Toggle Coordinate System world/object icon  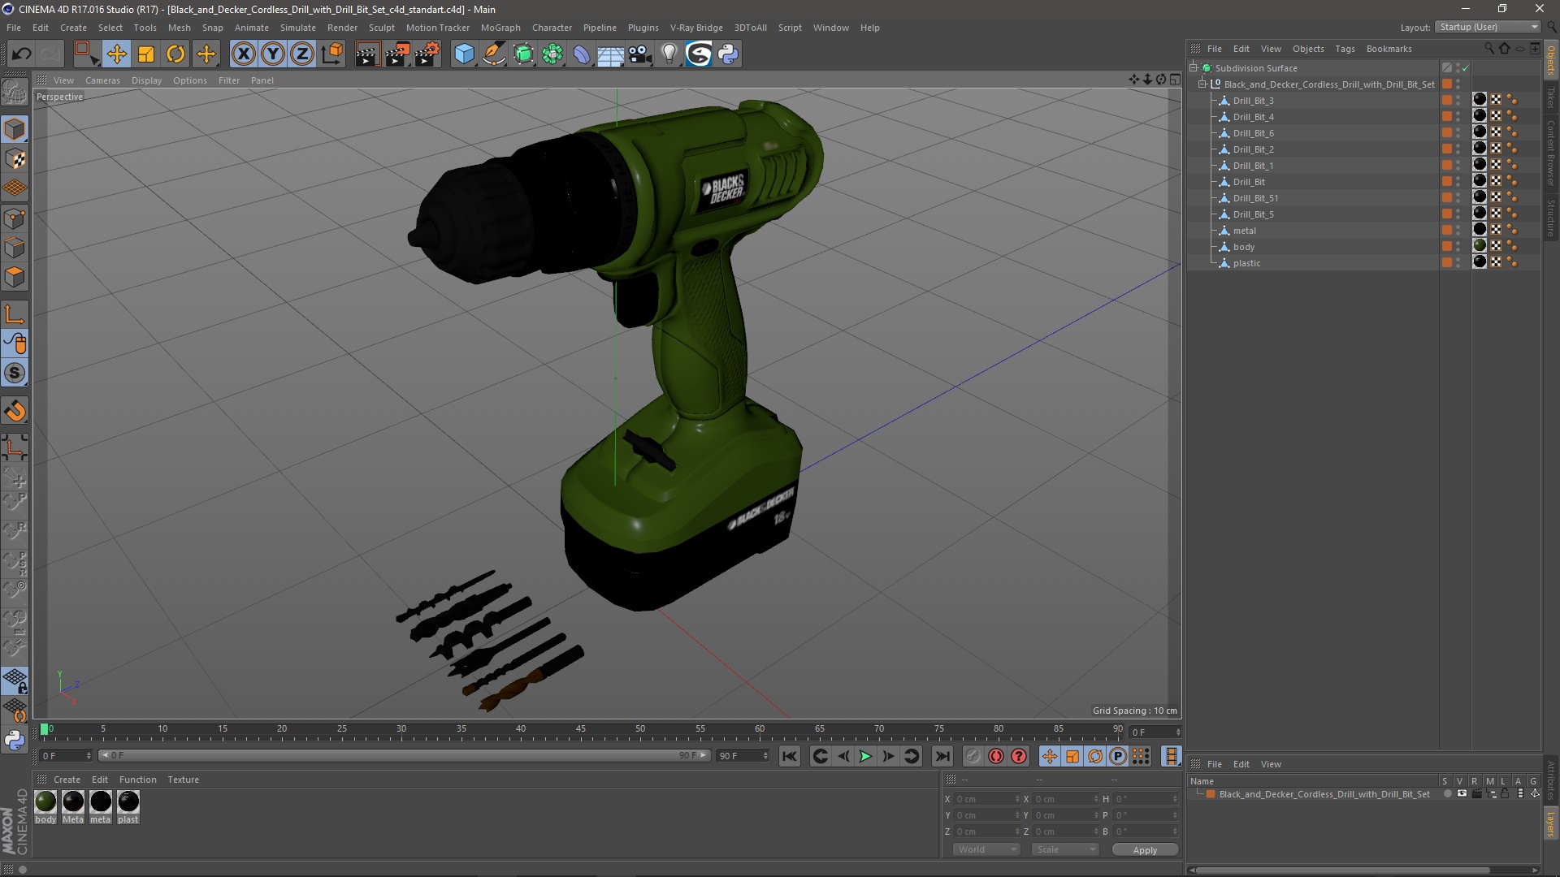click(332, 54)
